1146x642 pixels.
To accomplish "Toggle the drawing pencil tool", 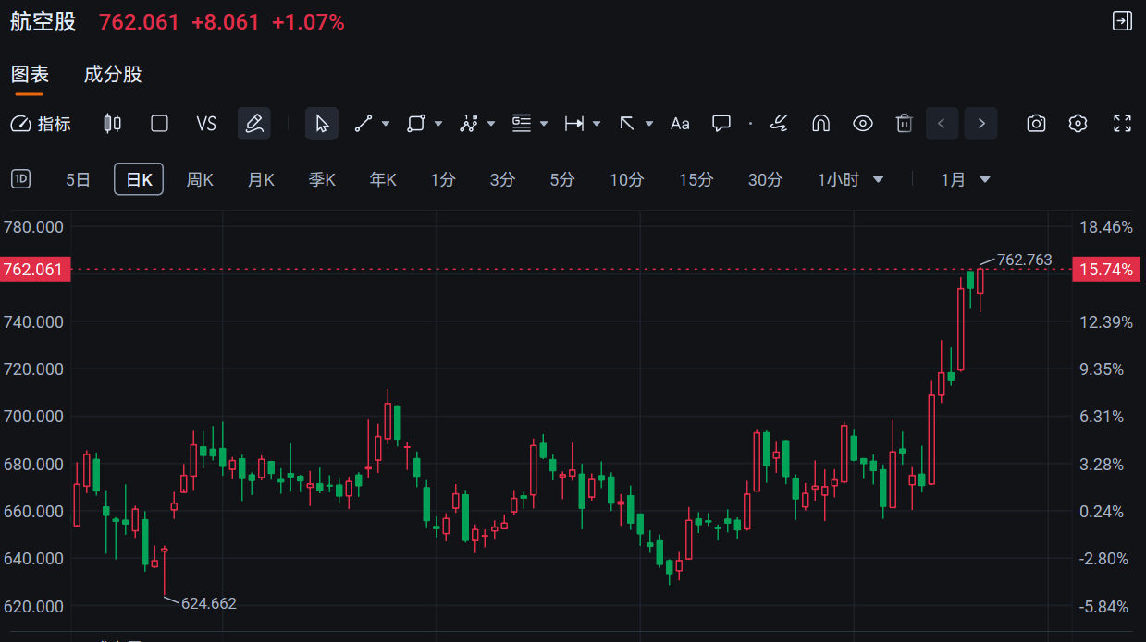I will pyautogui.click(x=253, y=124).
